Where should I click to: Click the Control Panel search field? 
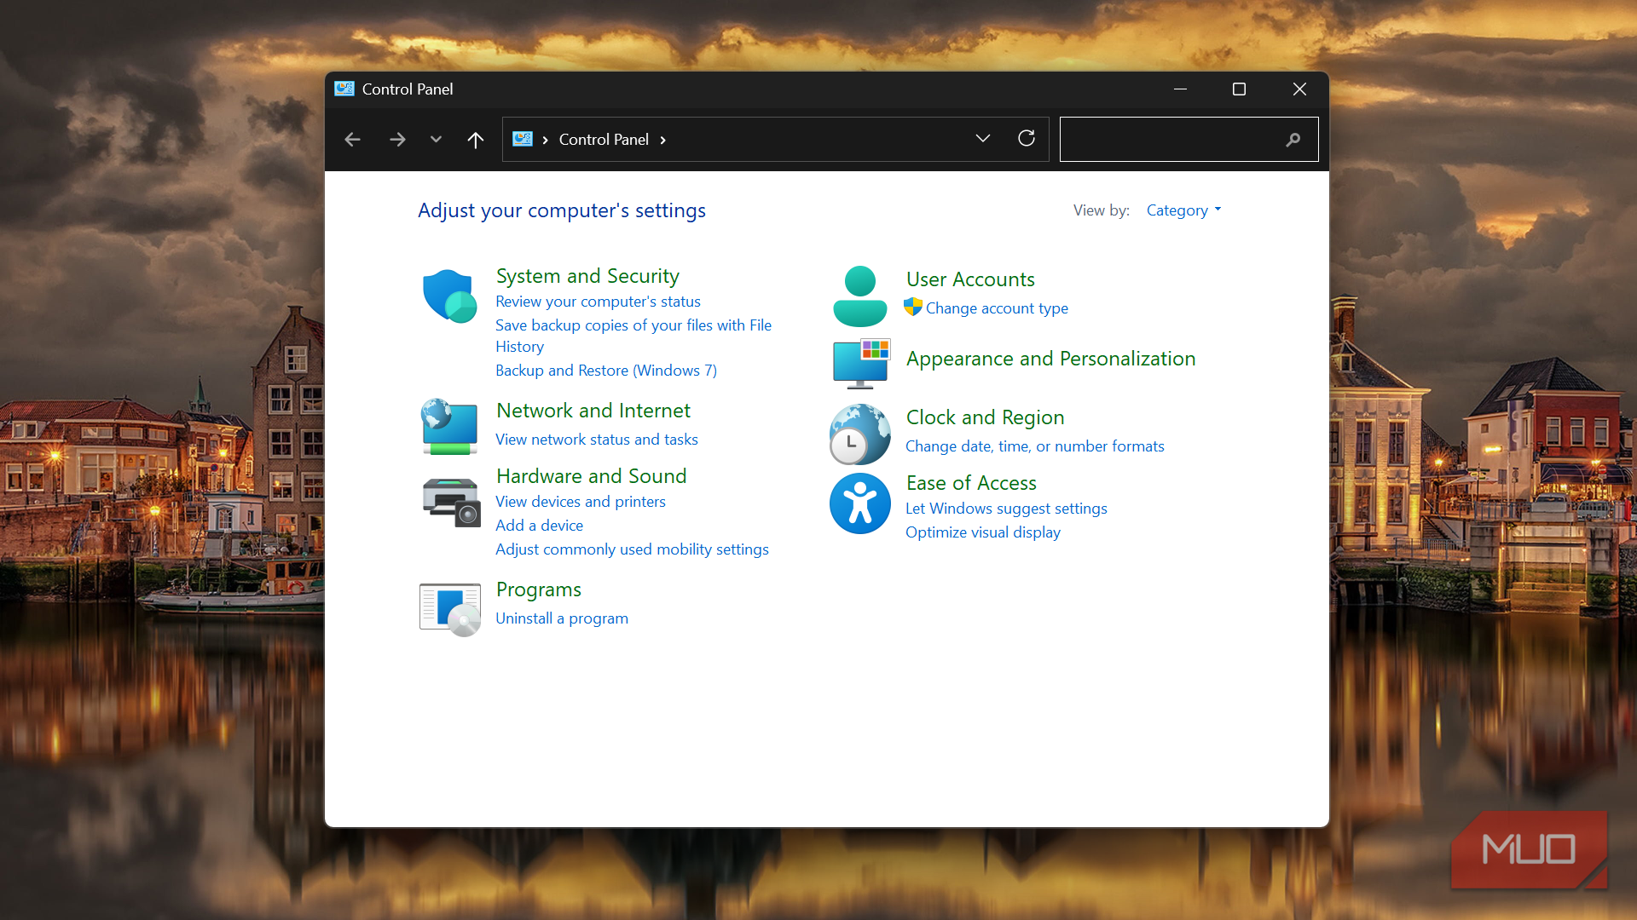1189,140
